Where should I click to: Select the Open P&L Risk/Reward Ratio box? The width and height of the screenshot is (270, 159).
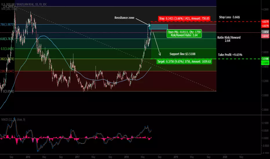(184, 34)
